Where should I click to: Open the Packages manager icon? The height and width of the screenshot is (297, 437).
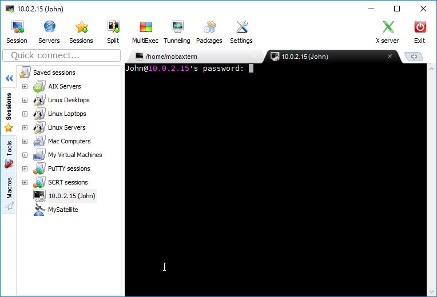point(209,31)
